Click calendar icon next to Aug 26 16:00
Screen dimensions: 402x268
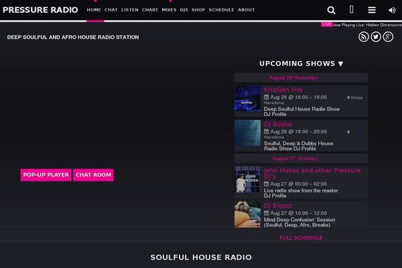coord(267,97)
